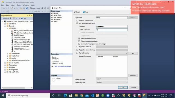Screen dimensions: 175x98
Task: Expand the Databases node
Action: (x=5, y=24)
